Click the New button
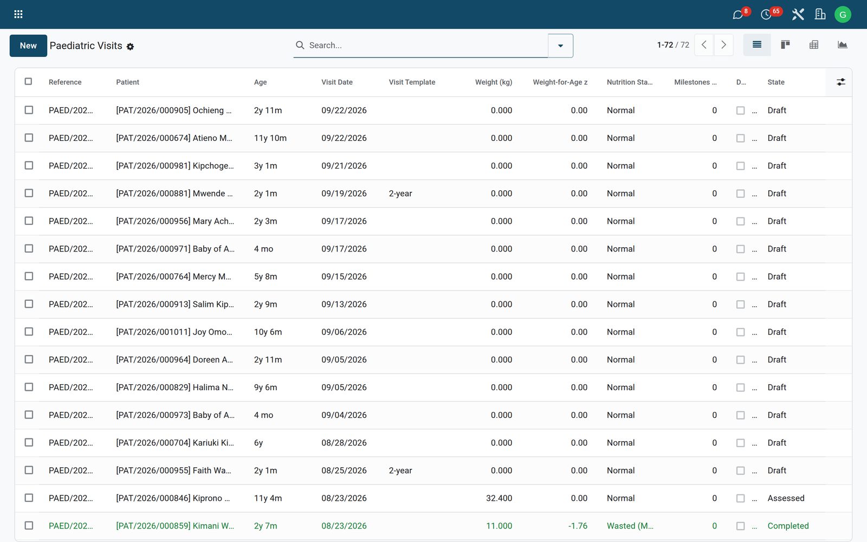The image size is (867, 542). (x=28, y=46)
